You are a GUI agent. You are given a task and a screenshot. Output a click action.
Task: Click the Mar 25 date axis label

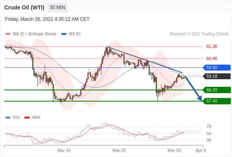119,150
